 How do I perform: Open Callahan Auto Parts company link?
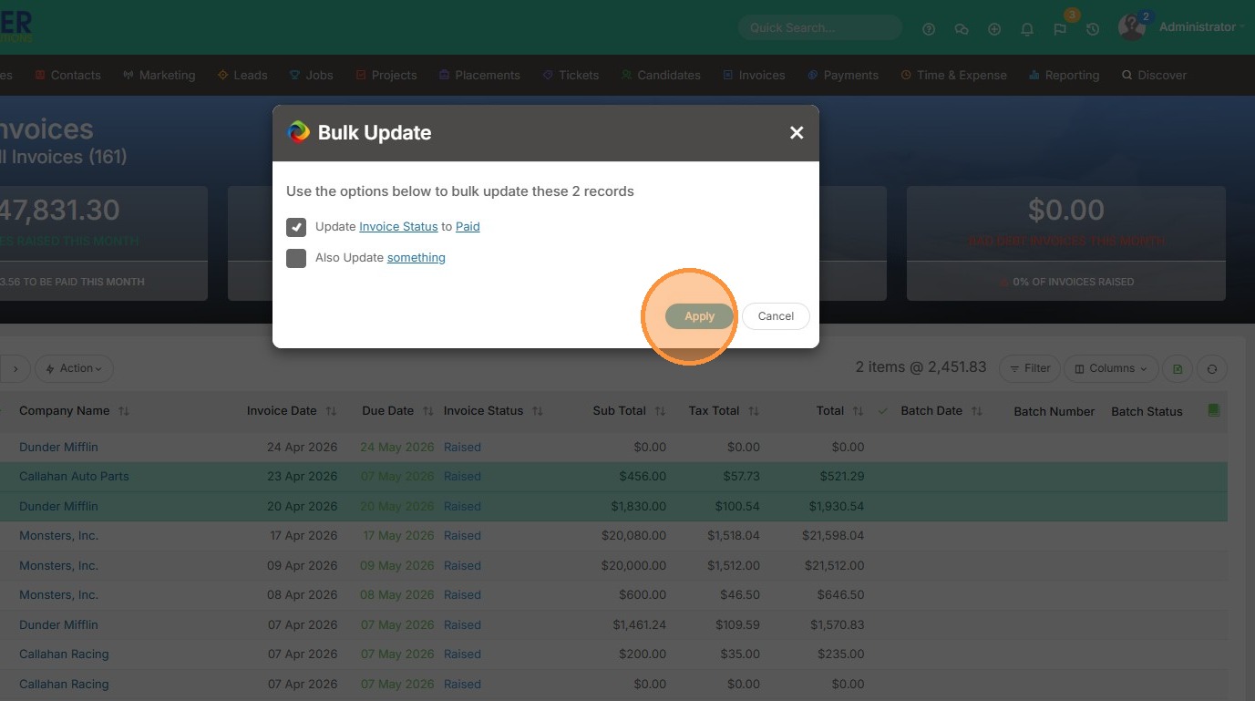[74, 476]
